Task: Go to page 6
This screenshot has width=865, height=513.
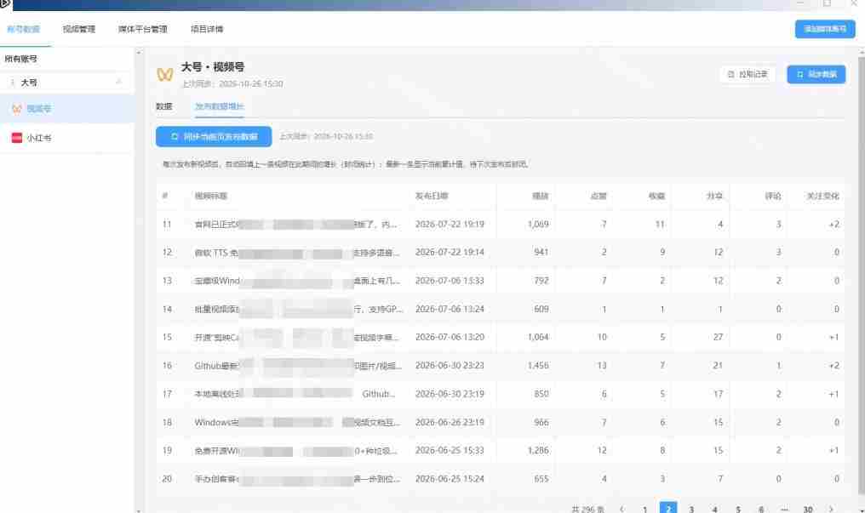Action: [x=761, y=509]
